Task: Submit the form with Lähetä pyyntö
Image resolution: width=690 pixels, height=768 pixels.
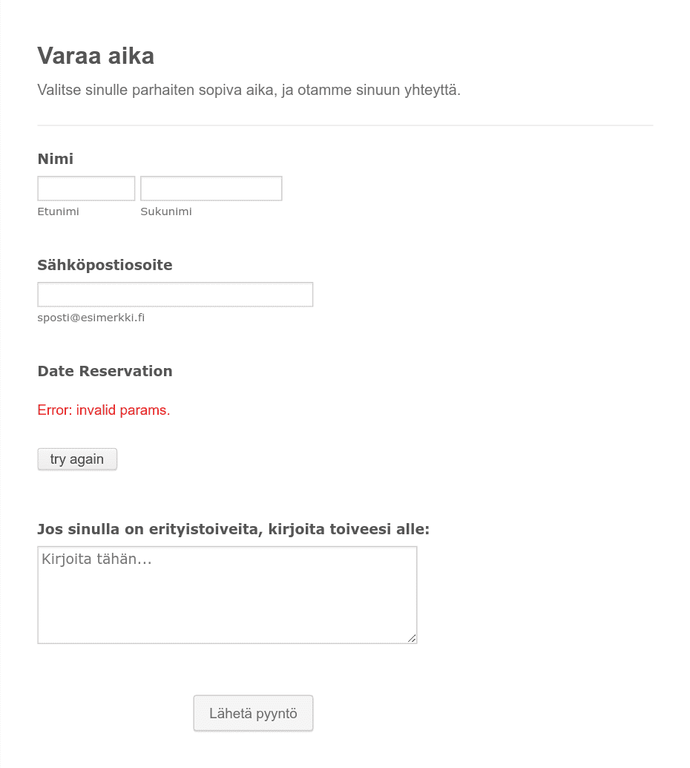Action: (253, 713)
